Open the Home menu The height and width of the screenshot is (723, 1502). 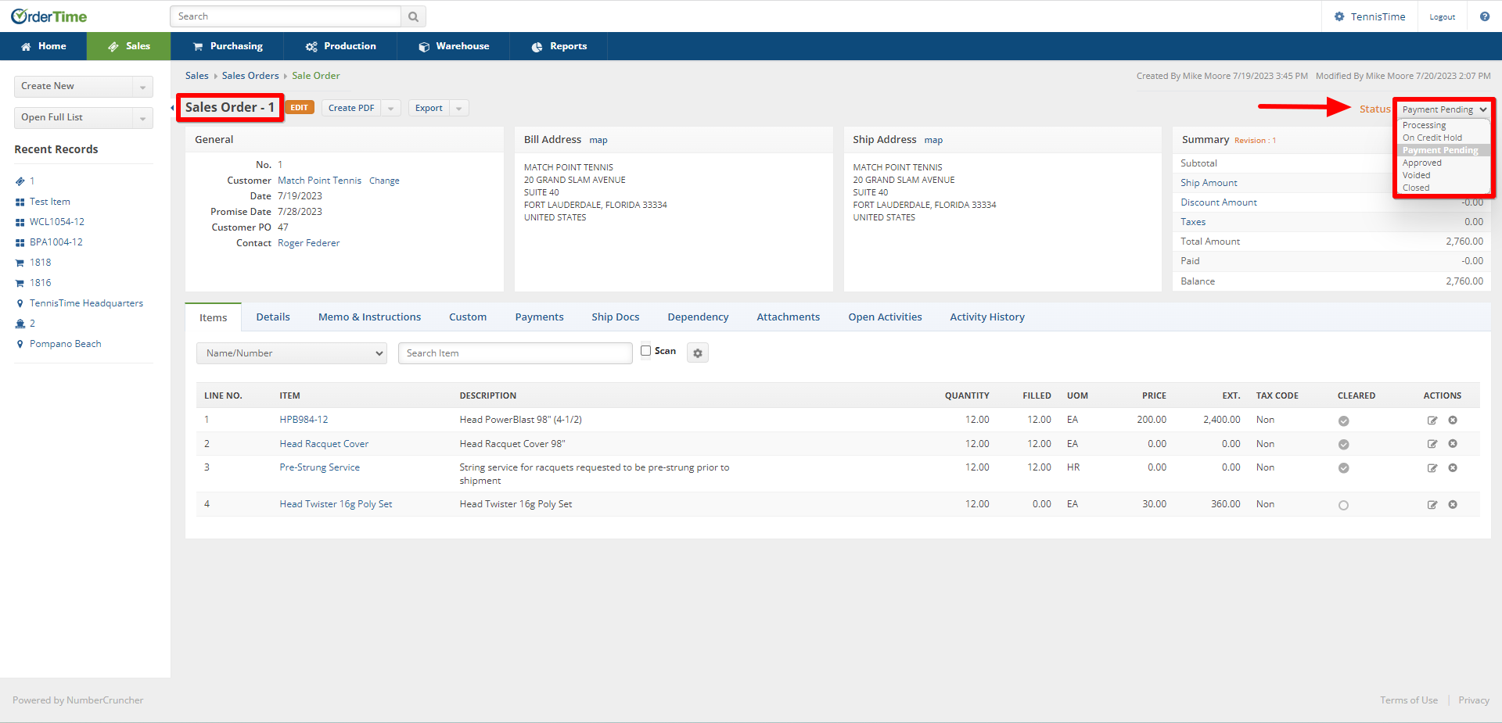click(44, 46)
